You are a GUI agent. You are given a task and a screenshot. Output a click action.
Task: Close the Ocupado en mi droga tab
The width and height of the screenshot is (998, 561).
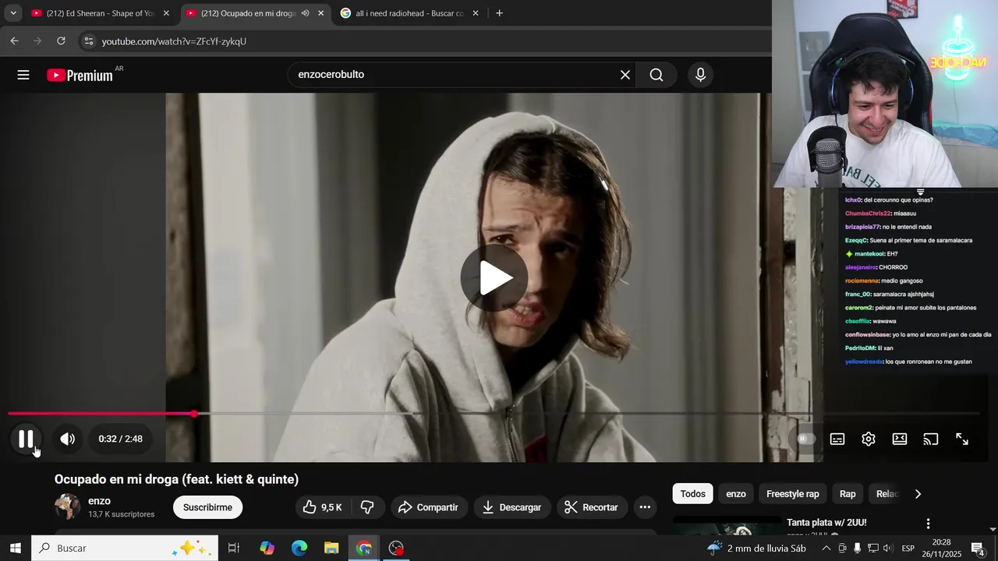320,13
